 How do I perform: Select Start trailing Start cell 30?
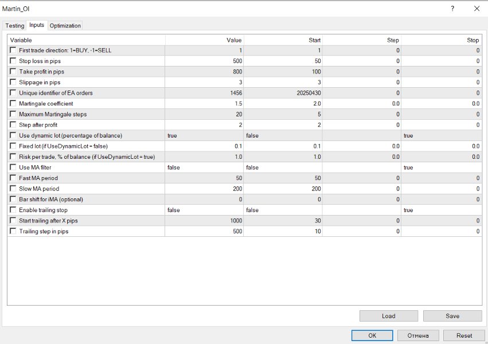click(x=283, y=221)
